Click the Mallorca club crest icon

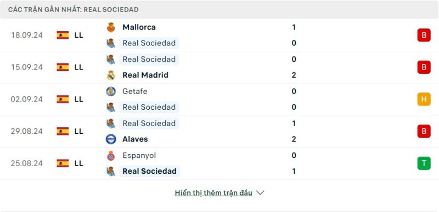tap(111, 27)
